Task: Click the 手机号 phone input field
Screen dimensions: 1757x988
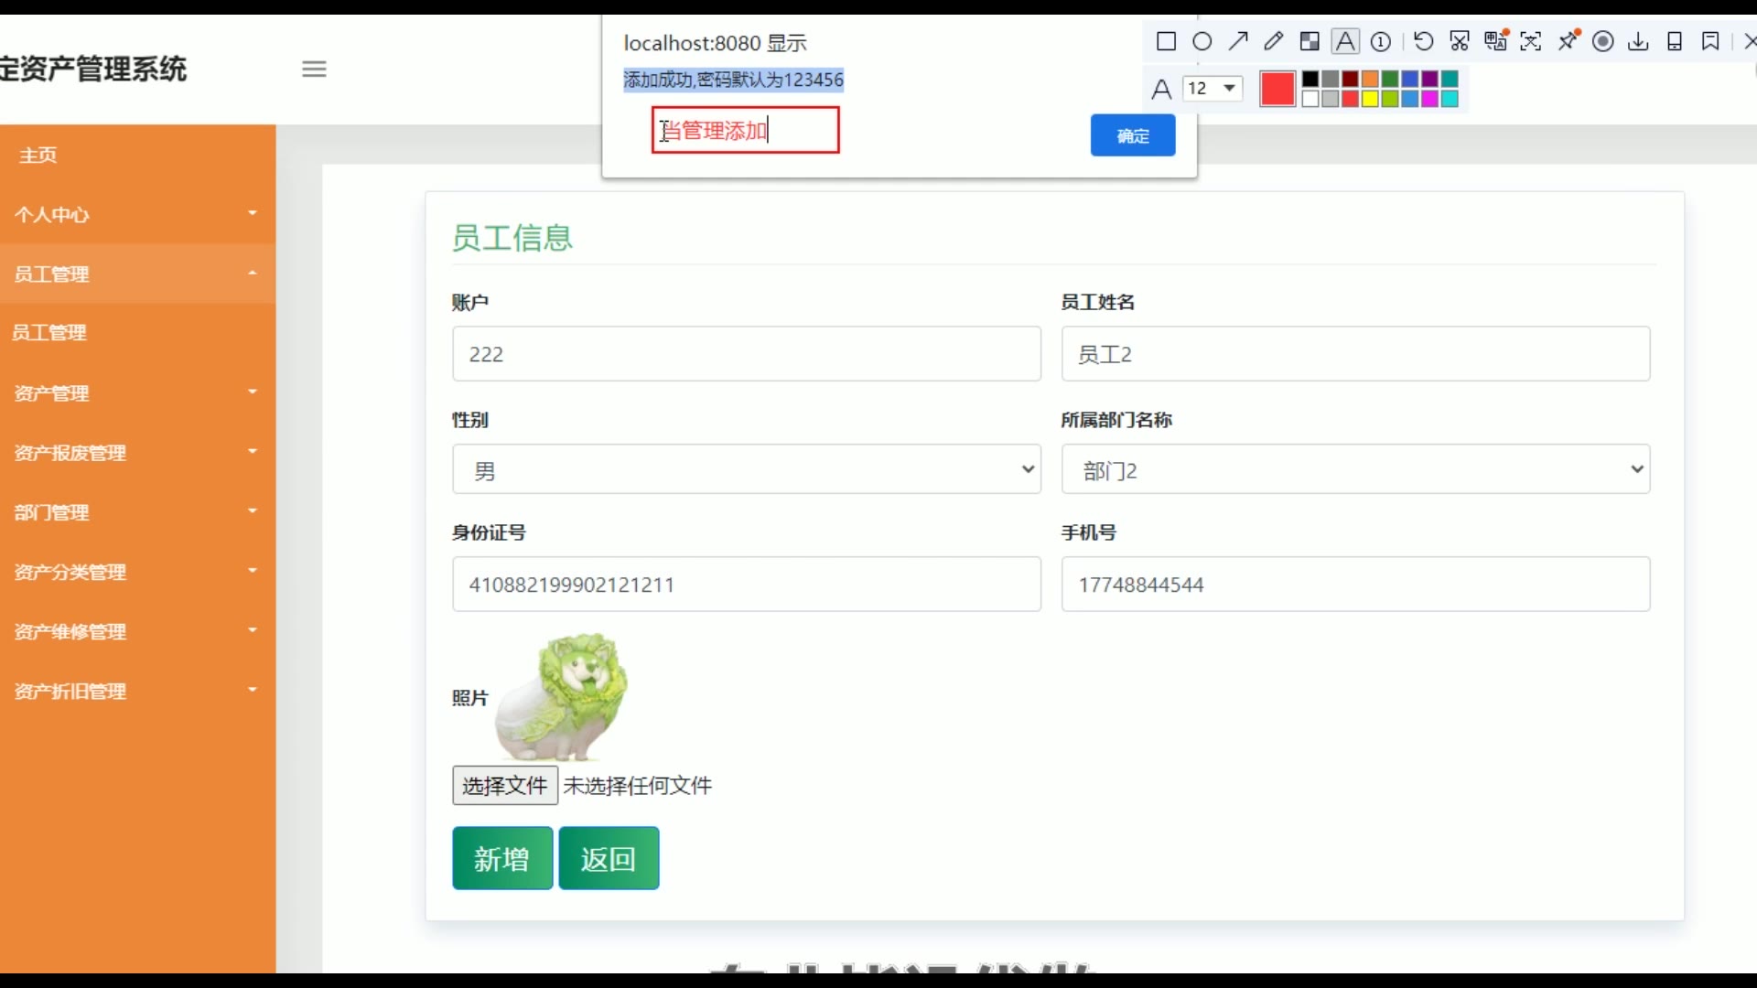Action: (x=1355, y=585)
